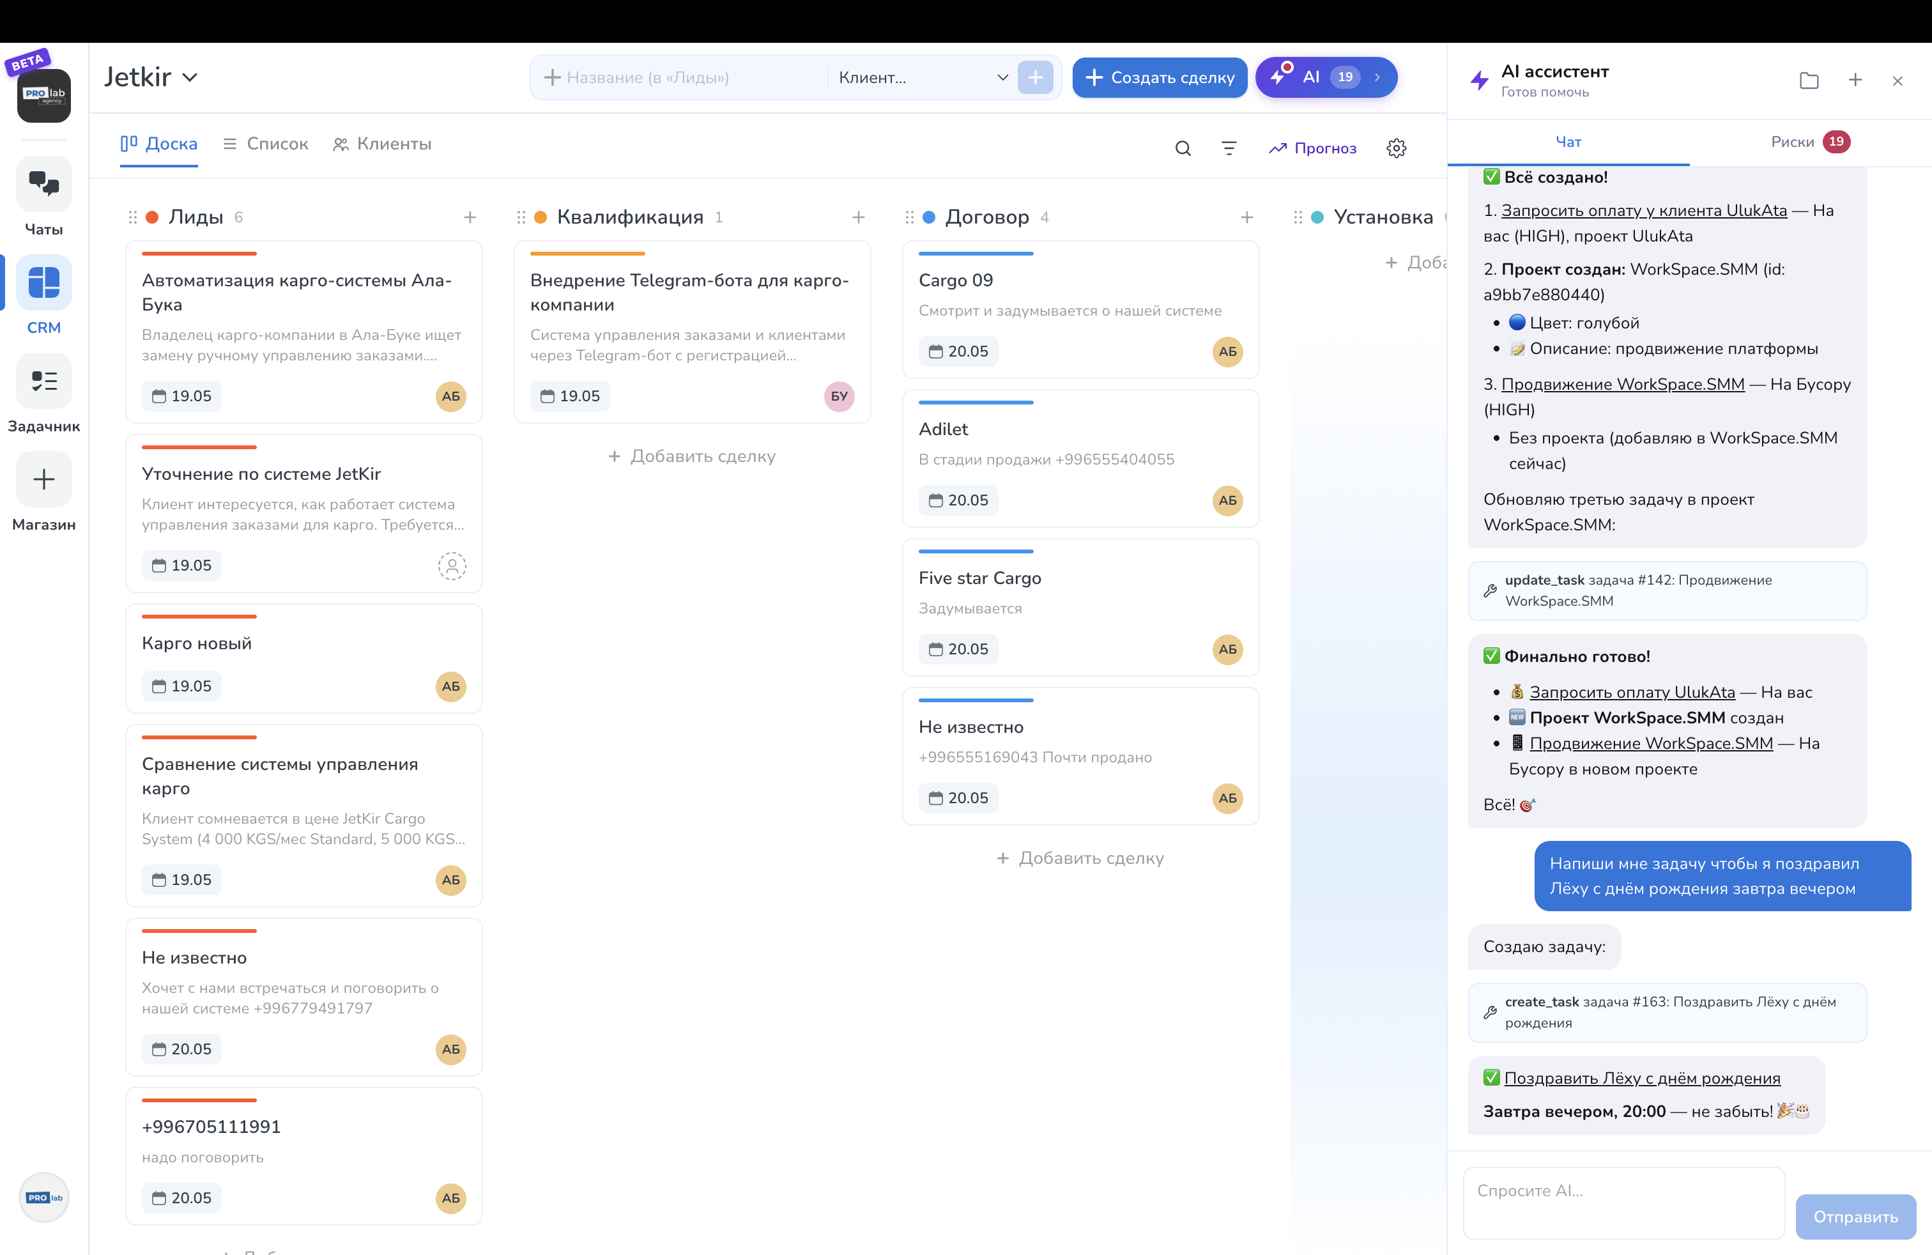1932x1255 pixels.
Task: Click the teal Установка column color dot
Action: pyautogui.click(x=1317, y=217)
